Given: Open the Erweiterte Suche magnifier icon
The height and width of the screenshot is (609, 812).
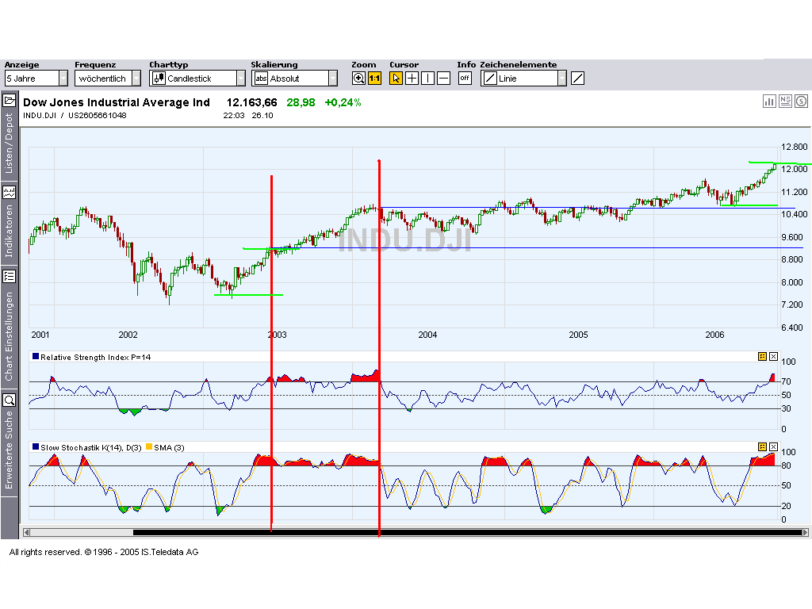Looking at the screenshot, I should (x=9, y=400).
